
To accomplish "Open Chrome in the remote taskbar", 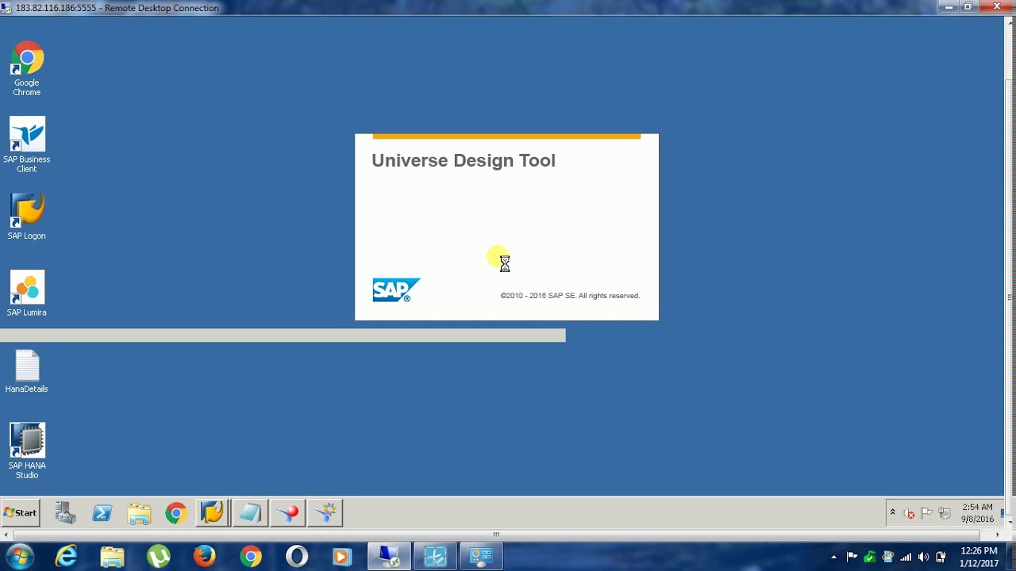I will tap(176, 513).
